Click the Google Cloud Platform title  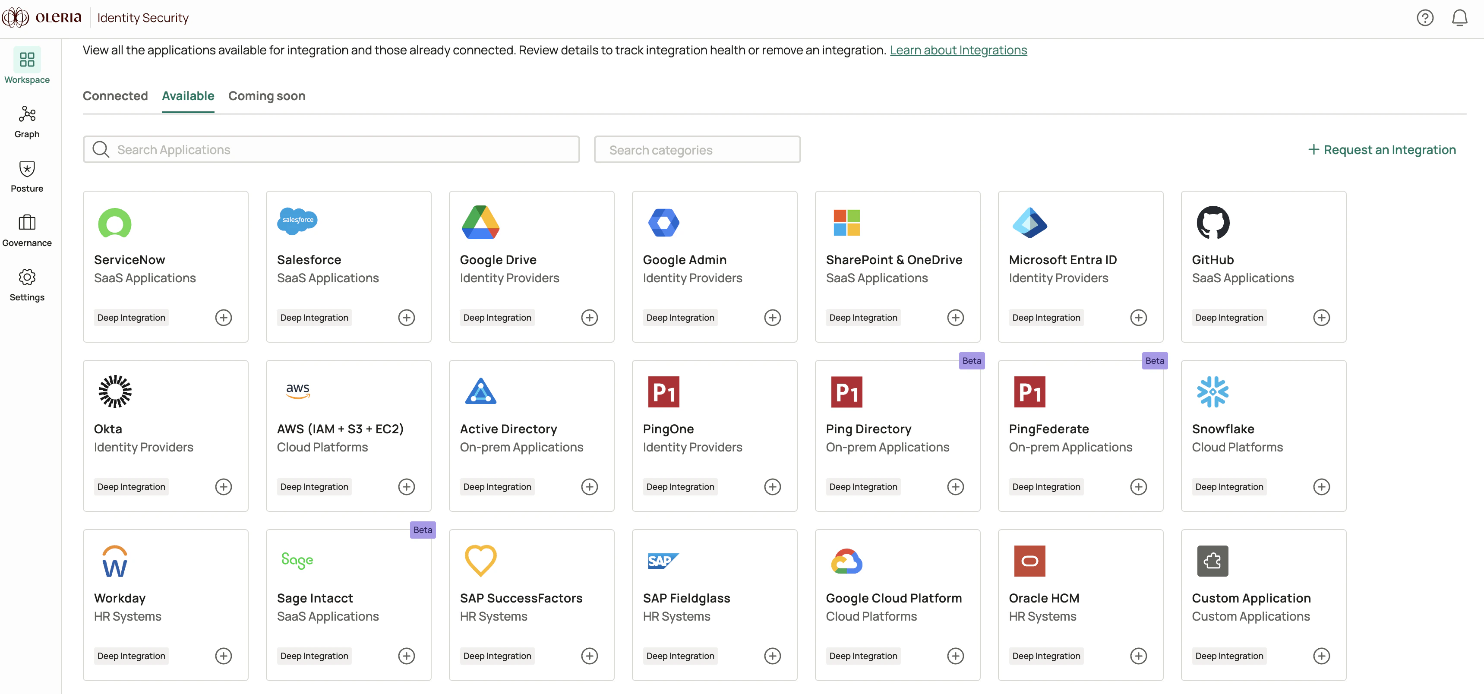tap(894, 598)
